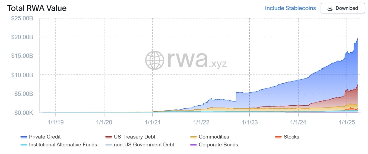Click the US Treasury Debt red swatch
This screenshot has height=154, width=368.
tap(109, 137)
